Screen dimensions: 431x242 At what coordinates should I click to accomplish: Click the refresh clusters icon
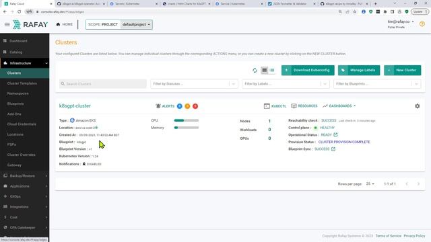pyautogui.click(x=255, y=71)
